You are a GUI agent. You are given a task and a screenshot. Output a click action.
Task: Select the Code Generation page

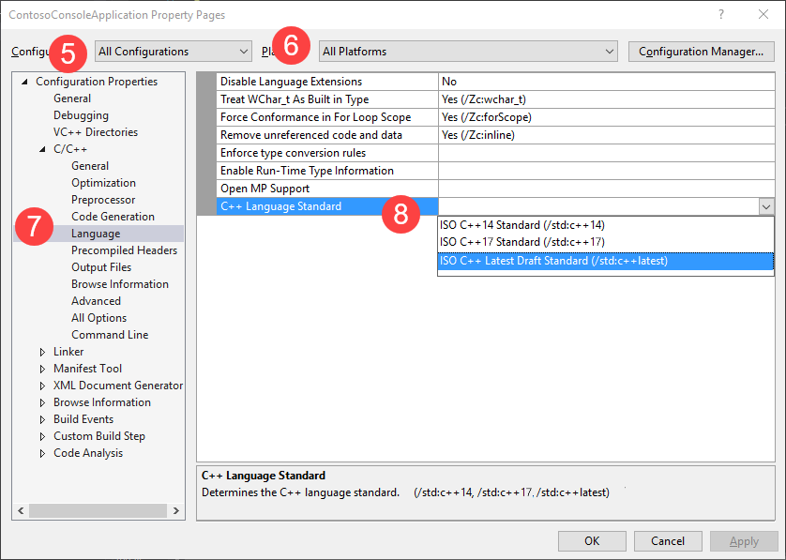pyautogui.click(x=113, y=217)
